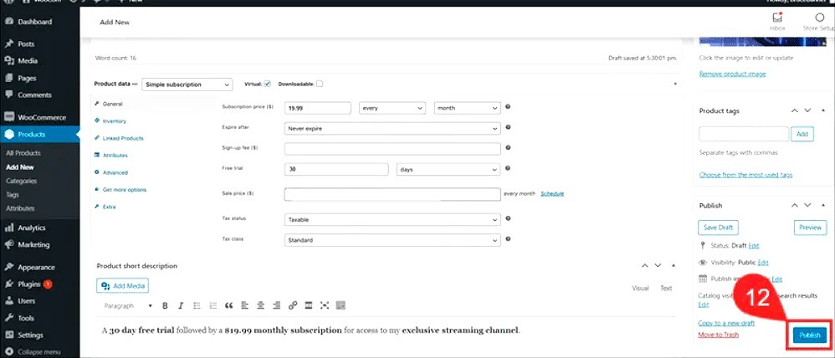
Task: Open the Free trial 'days' dropdown
Action: coord(448,170)
